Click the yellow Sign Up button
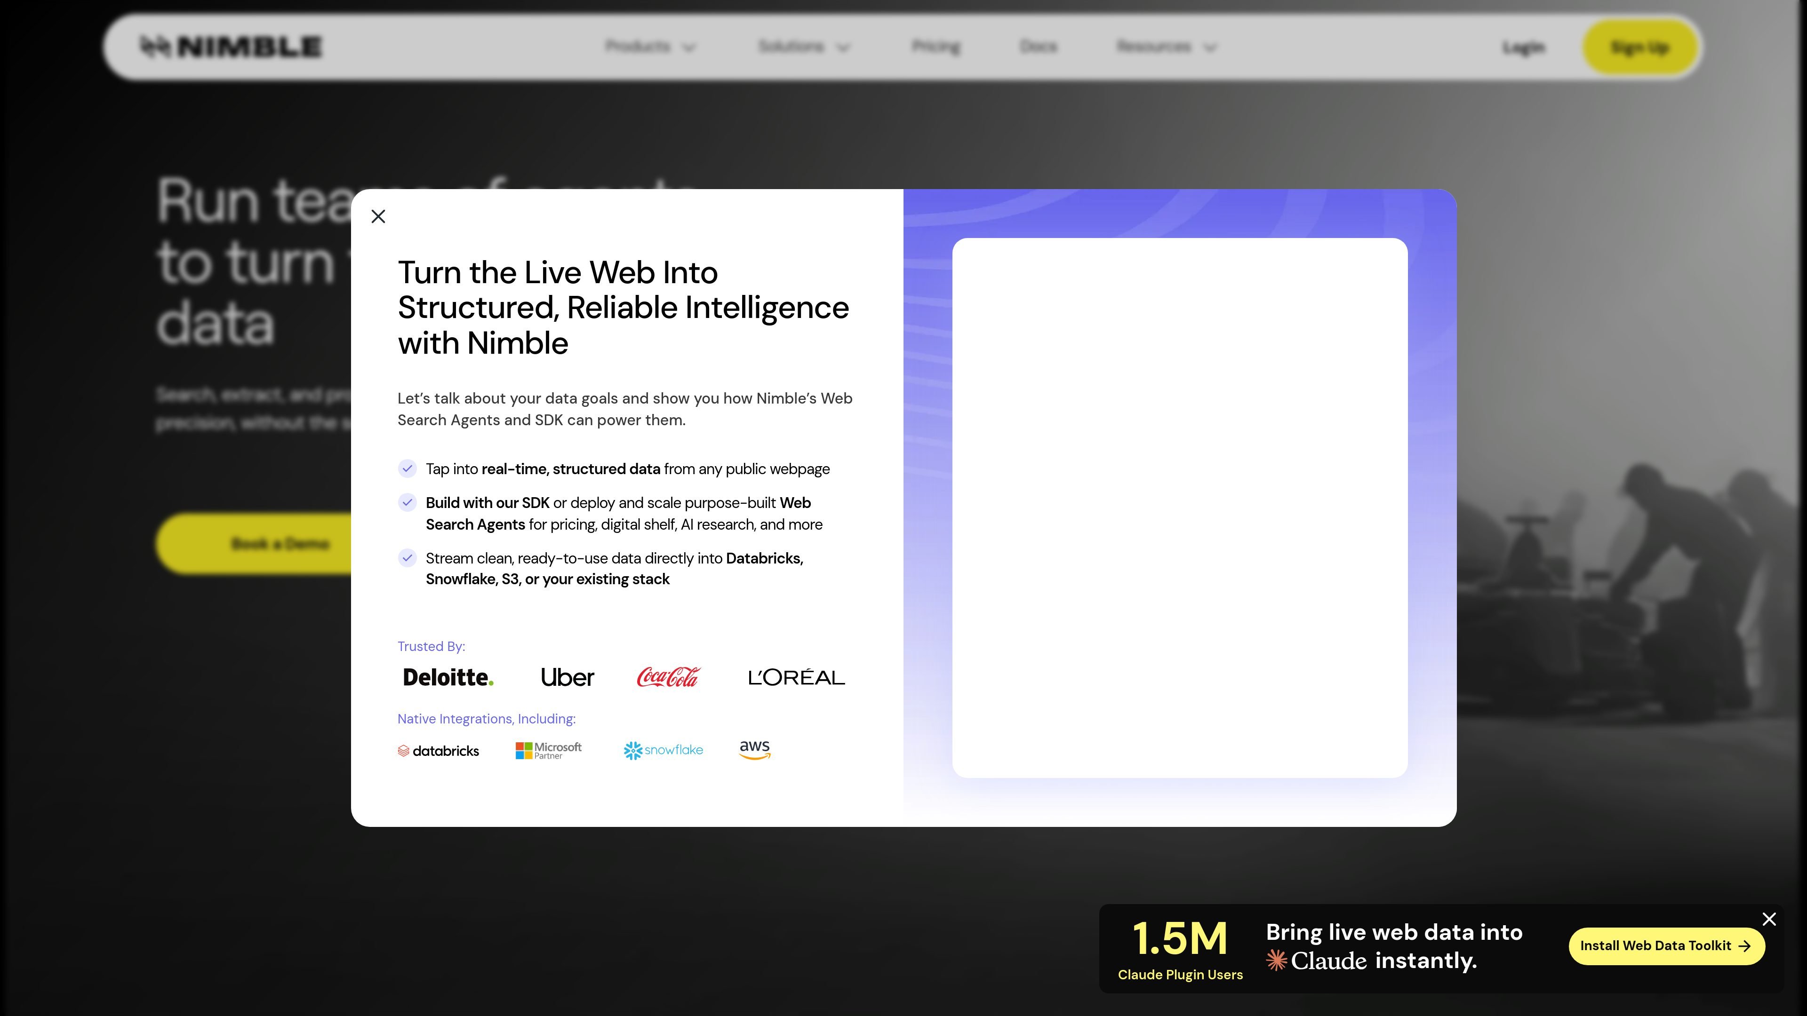 [1639, 48]
